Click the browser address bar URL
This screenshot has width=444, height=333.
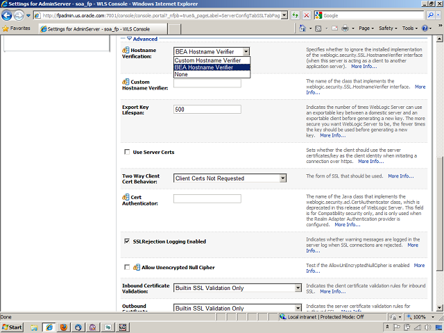coord(161,15)
